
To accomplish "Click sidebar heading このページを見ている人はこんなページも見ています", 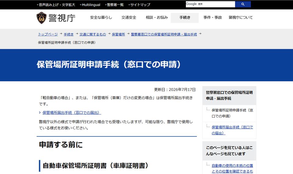I will 229,150.
